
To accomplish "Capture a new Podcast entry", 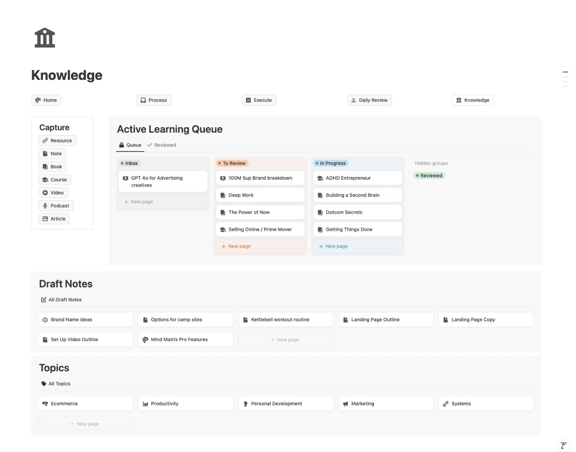I will (56, 206).
